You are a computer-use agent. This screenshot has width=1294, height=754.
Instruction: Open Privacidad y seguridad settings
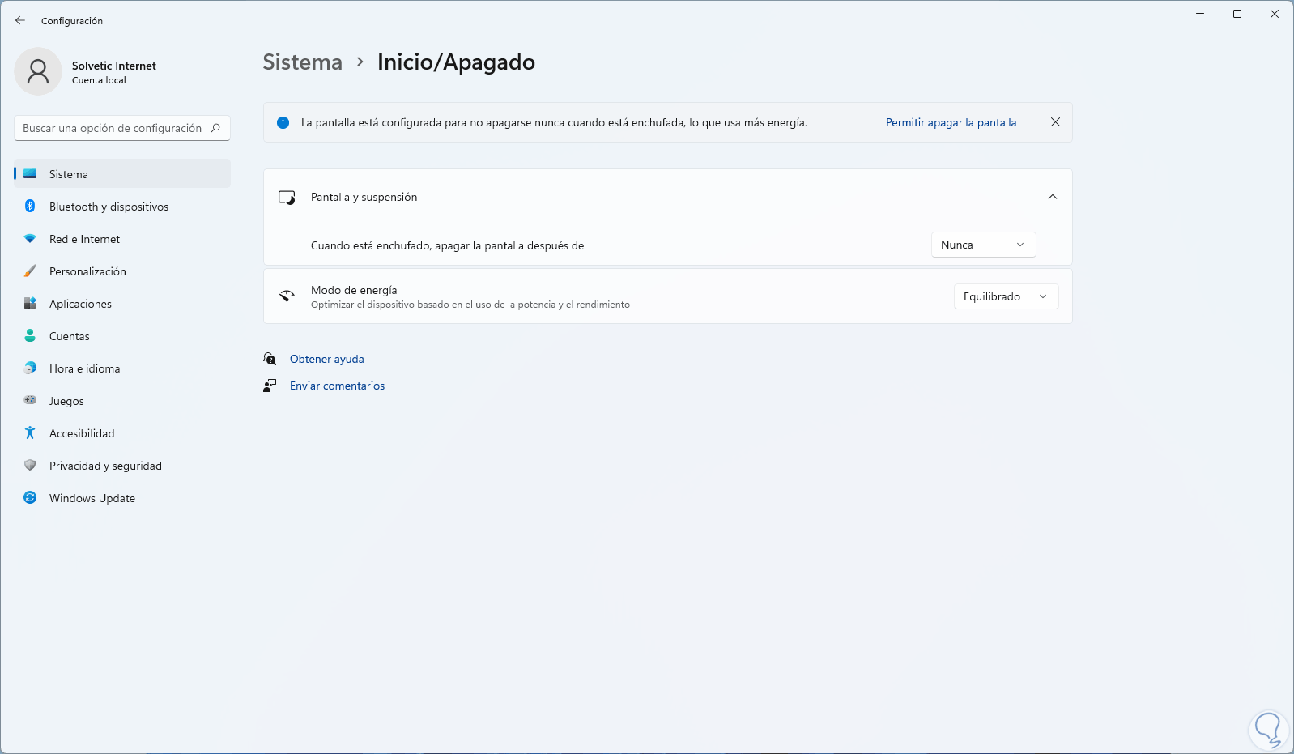pyautogui.click(x=105, y=466)
